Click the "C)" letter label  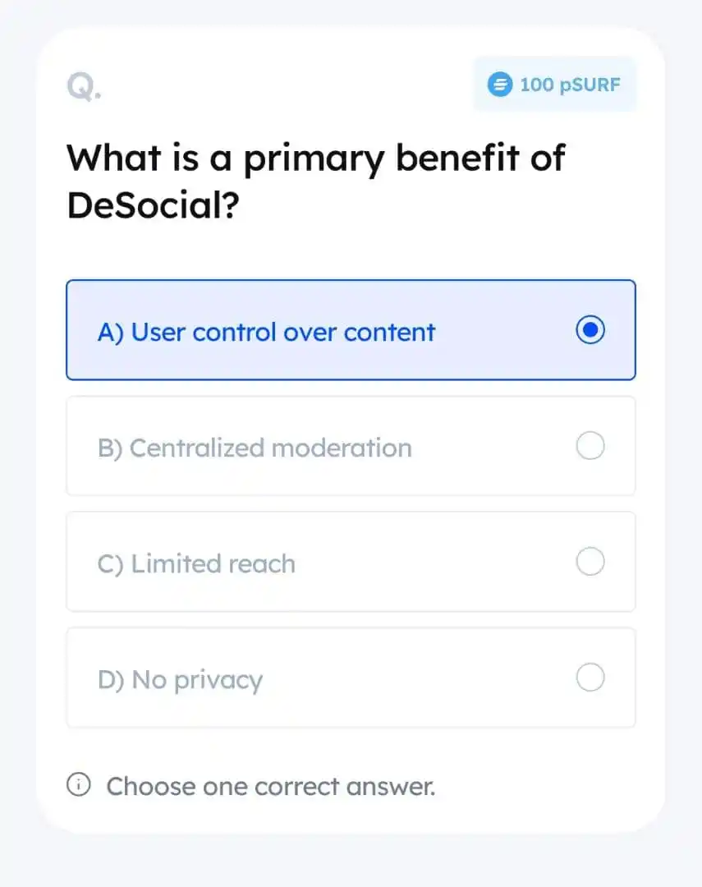[110, 564]
